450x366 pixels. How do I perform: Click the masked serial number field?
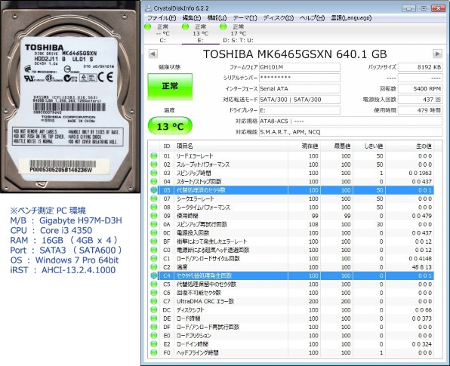(x=299, y=78)
